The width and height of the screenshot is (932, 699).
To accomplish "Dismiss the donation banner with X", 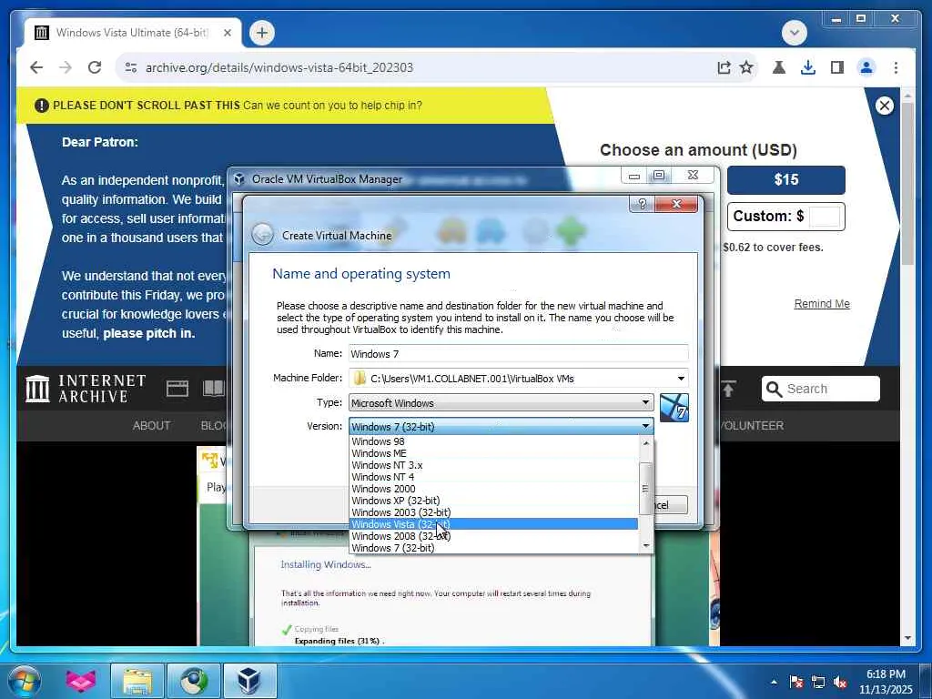I will pyautogui.click(x=884, y=106).
